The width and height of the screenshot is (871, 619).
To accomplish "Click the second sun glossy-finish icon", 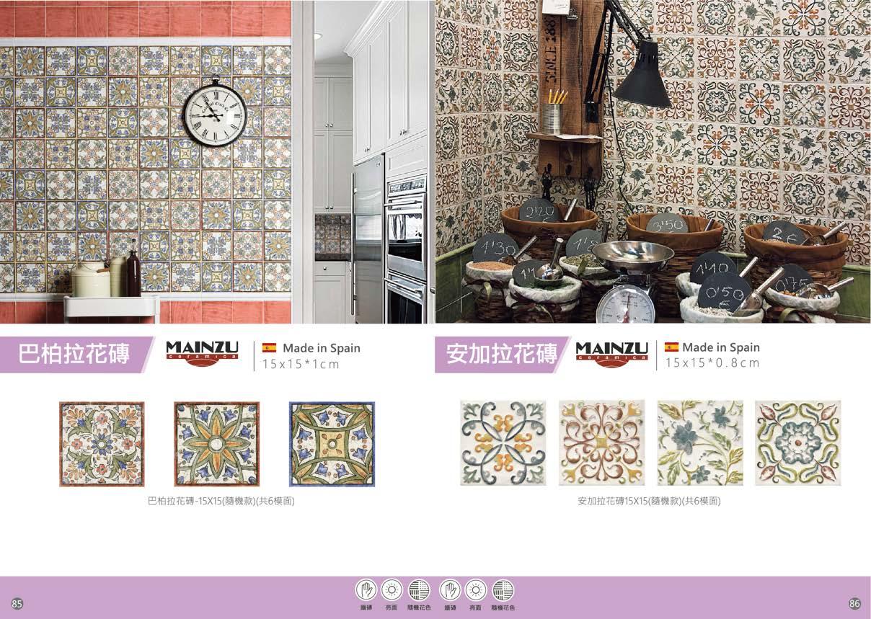I will [476, 590].
